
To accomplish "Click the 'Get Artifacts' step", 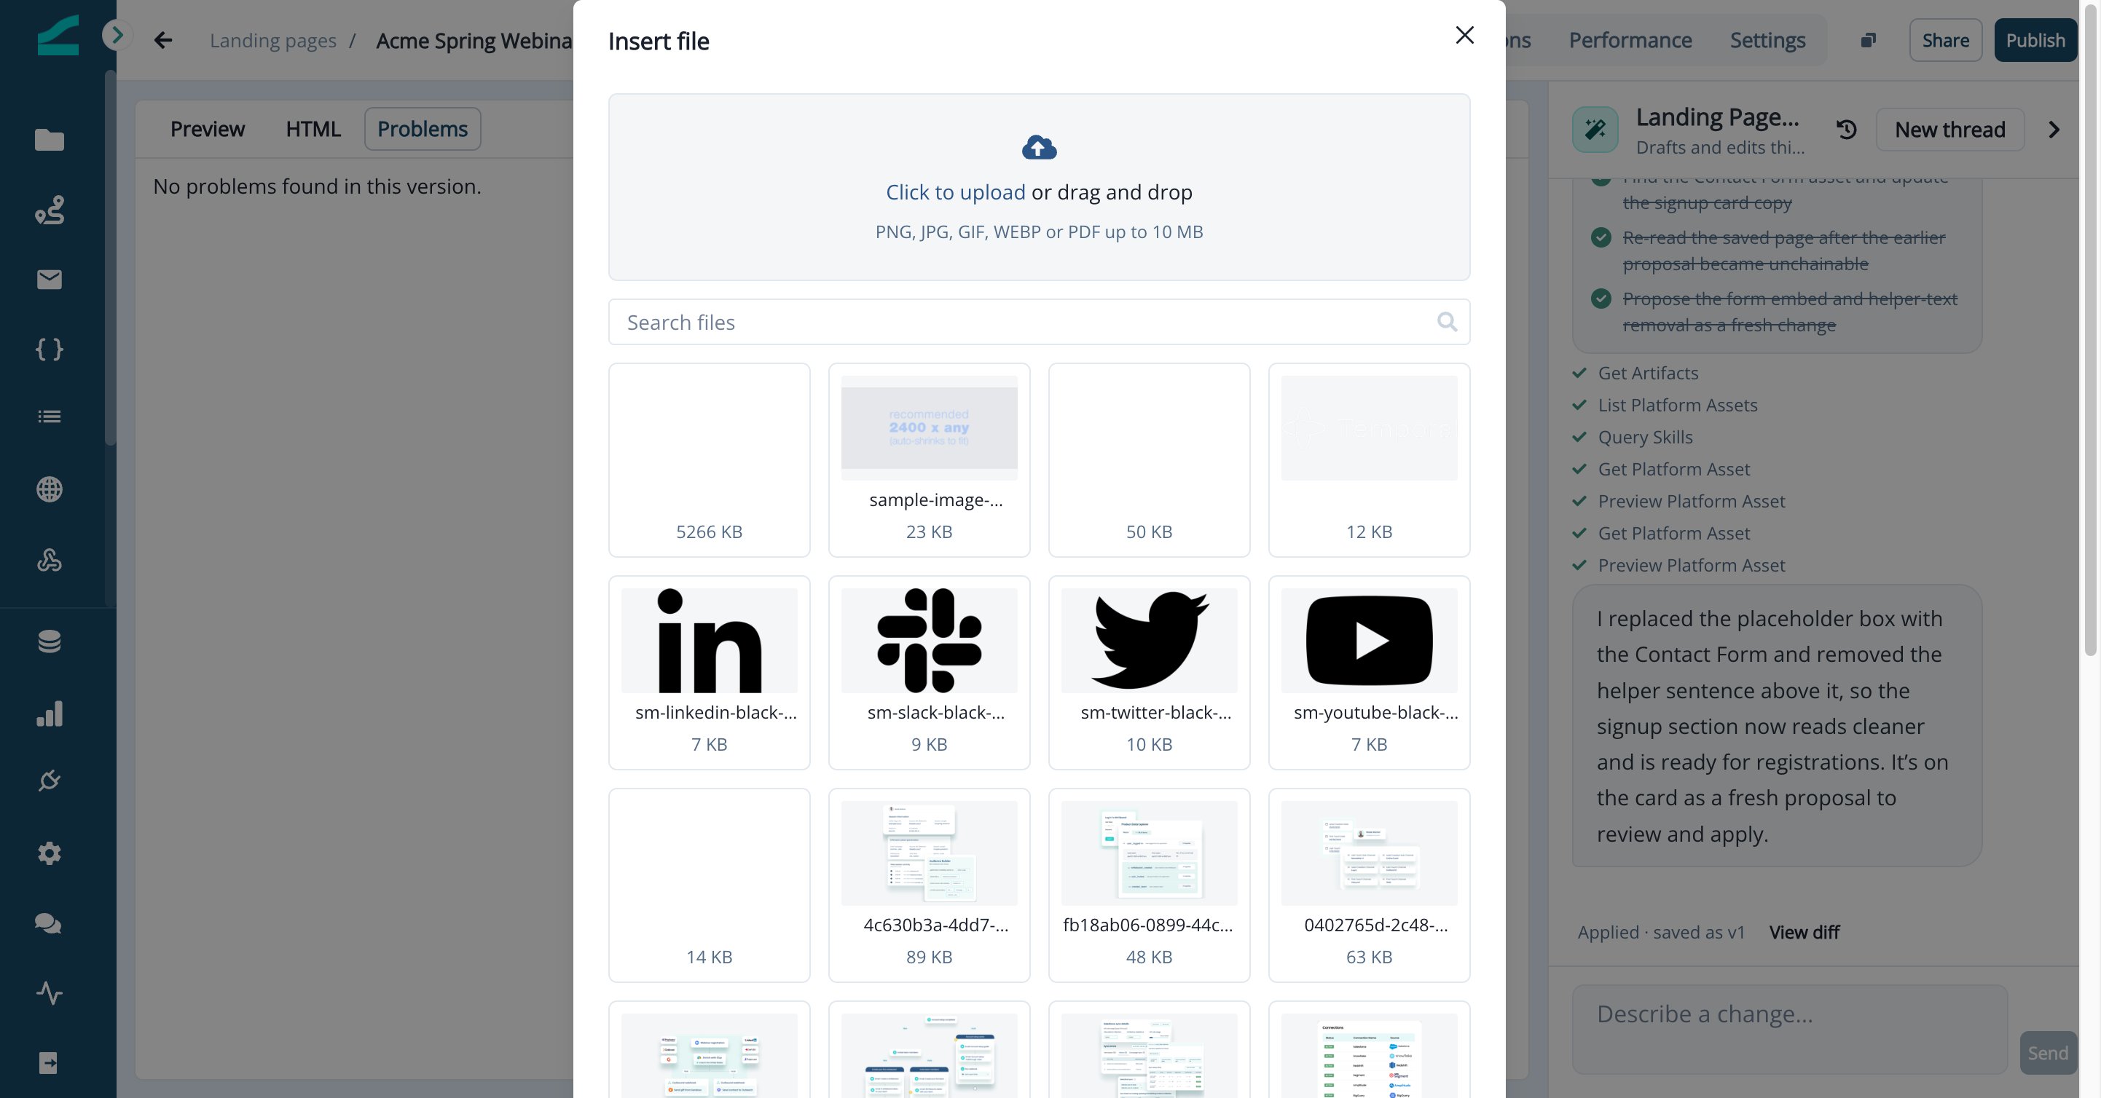I will pyautogui.click(x=1648, y=374).
